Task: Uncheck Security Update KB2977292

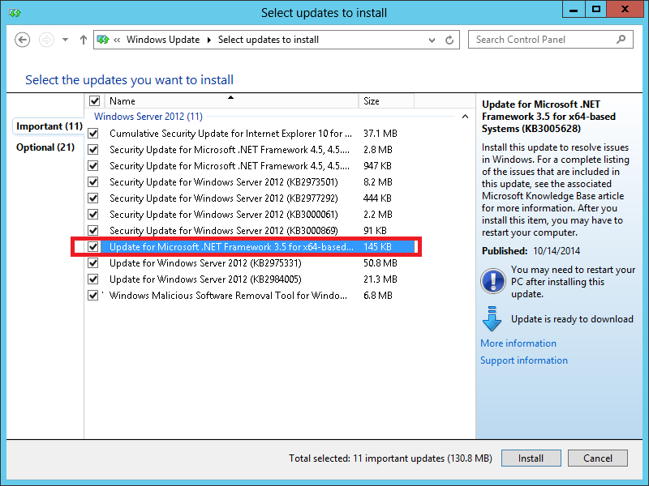Action: (93, 198)
